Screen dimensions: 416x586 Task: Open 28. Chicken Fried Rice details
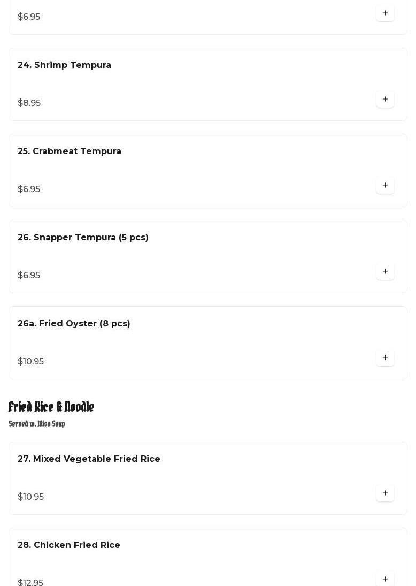tap(69, 545)
